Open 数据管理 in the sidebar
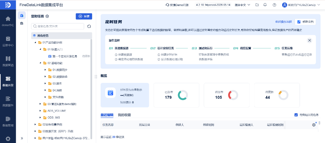 pyautogui.click(x=8, y=121)
